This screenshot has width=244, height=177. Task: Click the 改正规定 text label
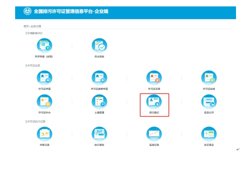[209, 145]
